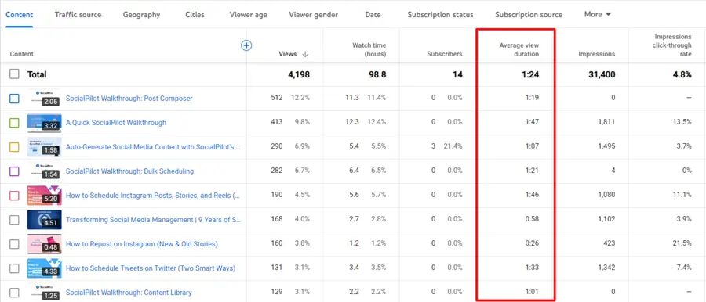Image resolution: width=706 pixels, height=302 pixels.
Task: Open the Quick SocialPilot Walkthrough thumbnail
Action: [x=44, y=123]
